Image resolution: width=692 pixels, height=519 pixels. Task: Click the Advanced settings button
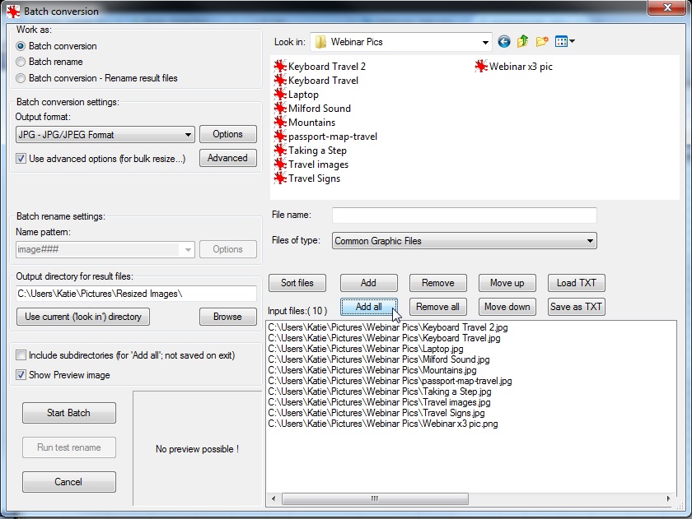tap(227, 158)
